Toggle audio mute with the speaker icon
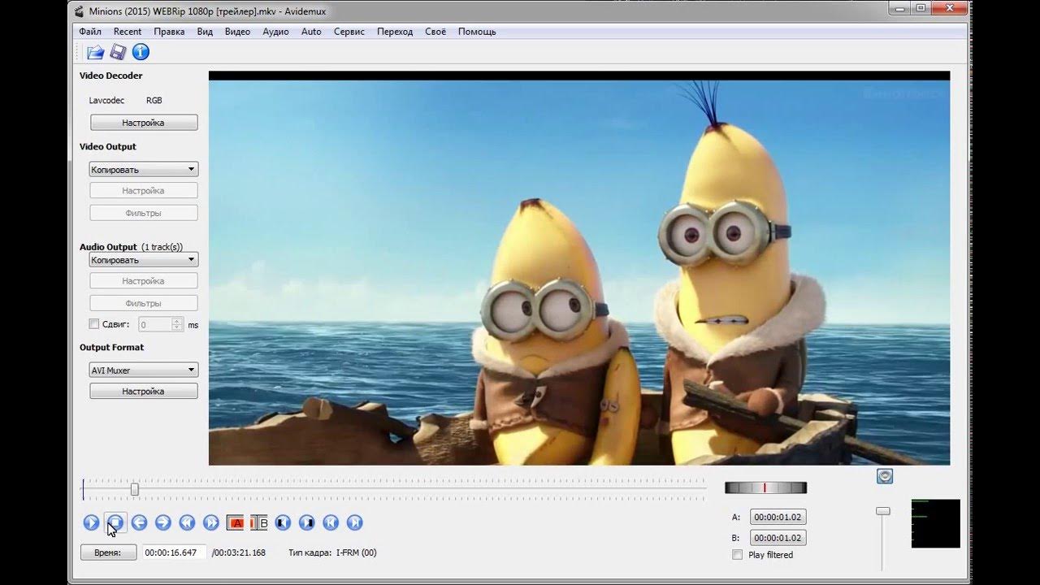The image size is (1040, 585). click(885, 476)
